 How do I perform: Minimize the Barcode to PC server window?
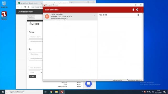click(131, 5)
